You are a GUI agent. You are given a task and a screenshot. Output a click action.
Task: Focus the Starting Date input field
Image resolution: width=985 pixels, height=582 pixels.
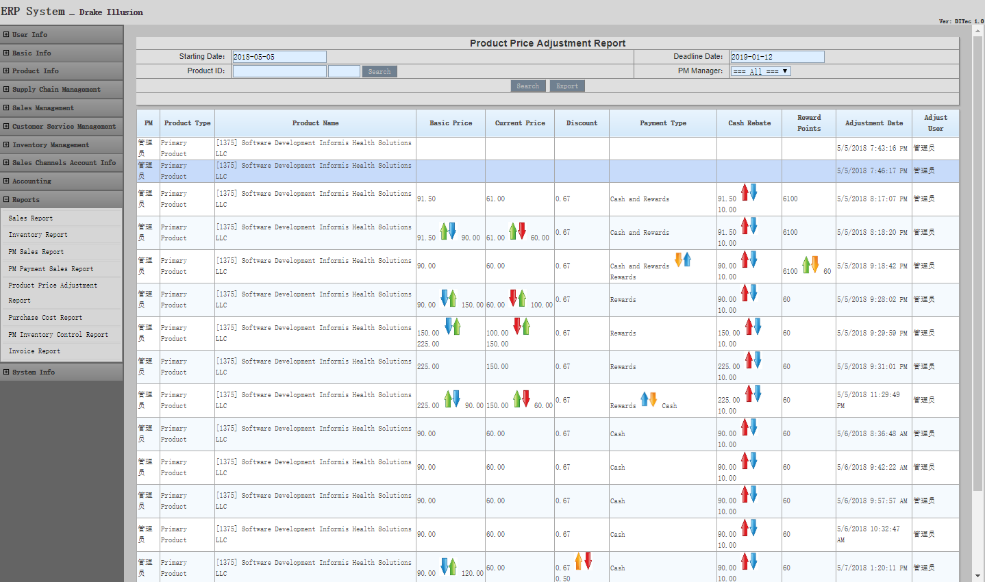tap(279, 57)
